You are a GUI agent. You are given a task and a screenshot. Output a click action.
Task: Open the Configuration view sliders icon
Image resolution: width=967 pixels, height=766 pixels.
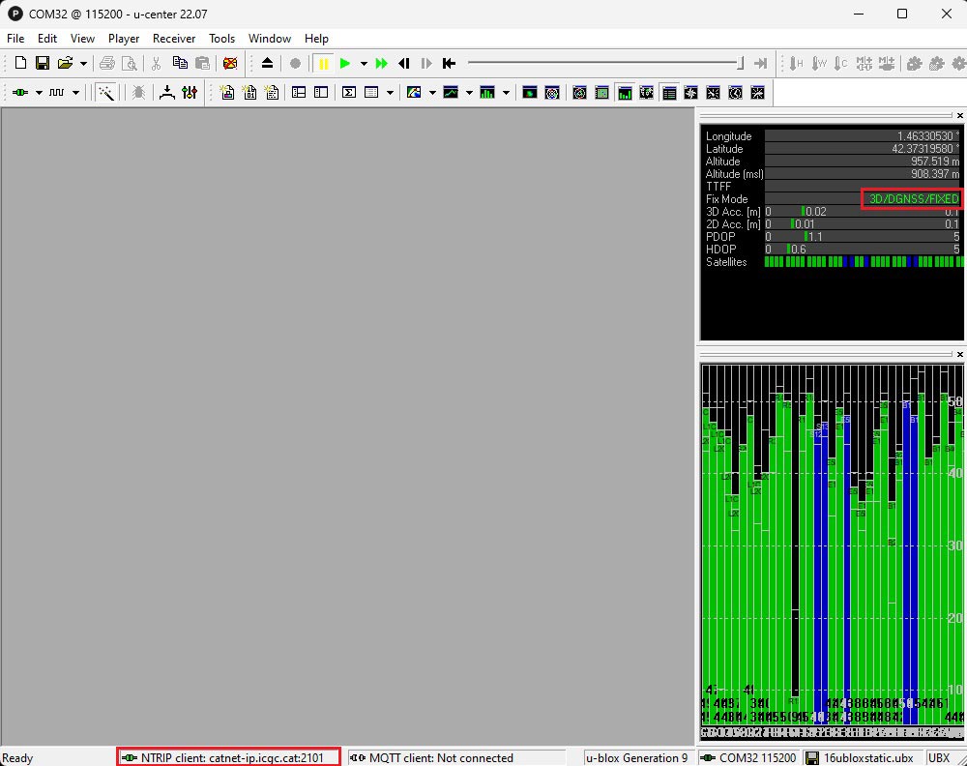tap(189, 93)
